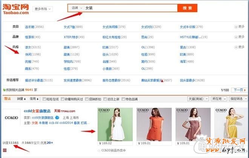Click 发货速度最快(3896) recommendation
The width and height of the screenshot is (249, 158).
click(x=77, y=80)
